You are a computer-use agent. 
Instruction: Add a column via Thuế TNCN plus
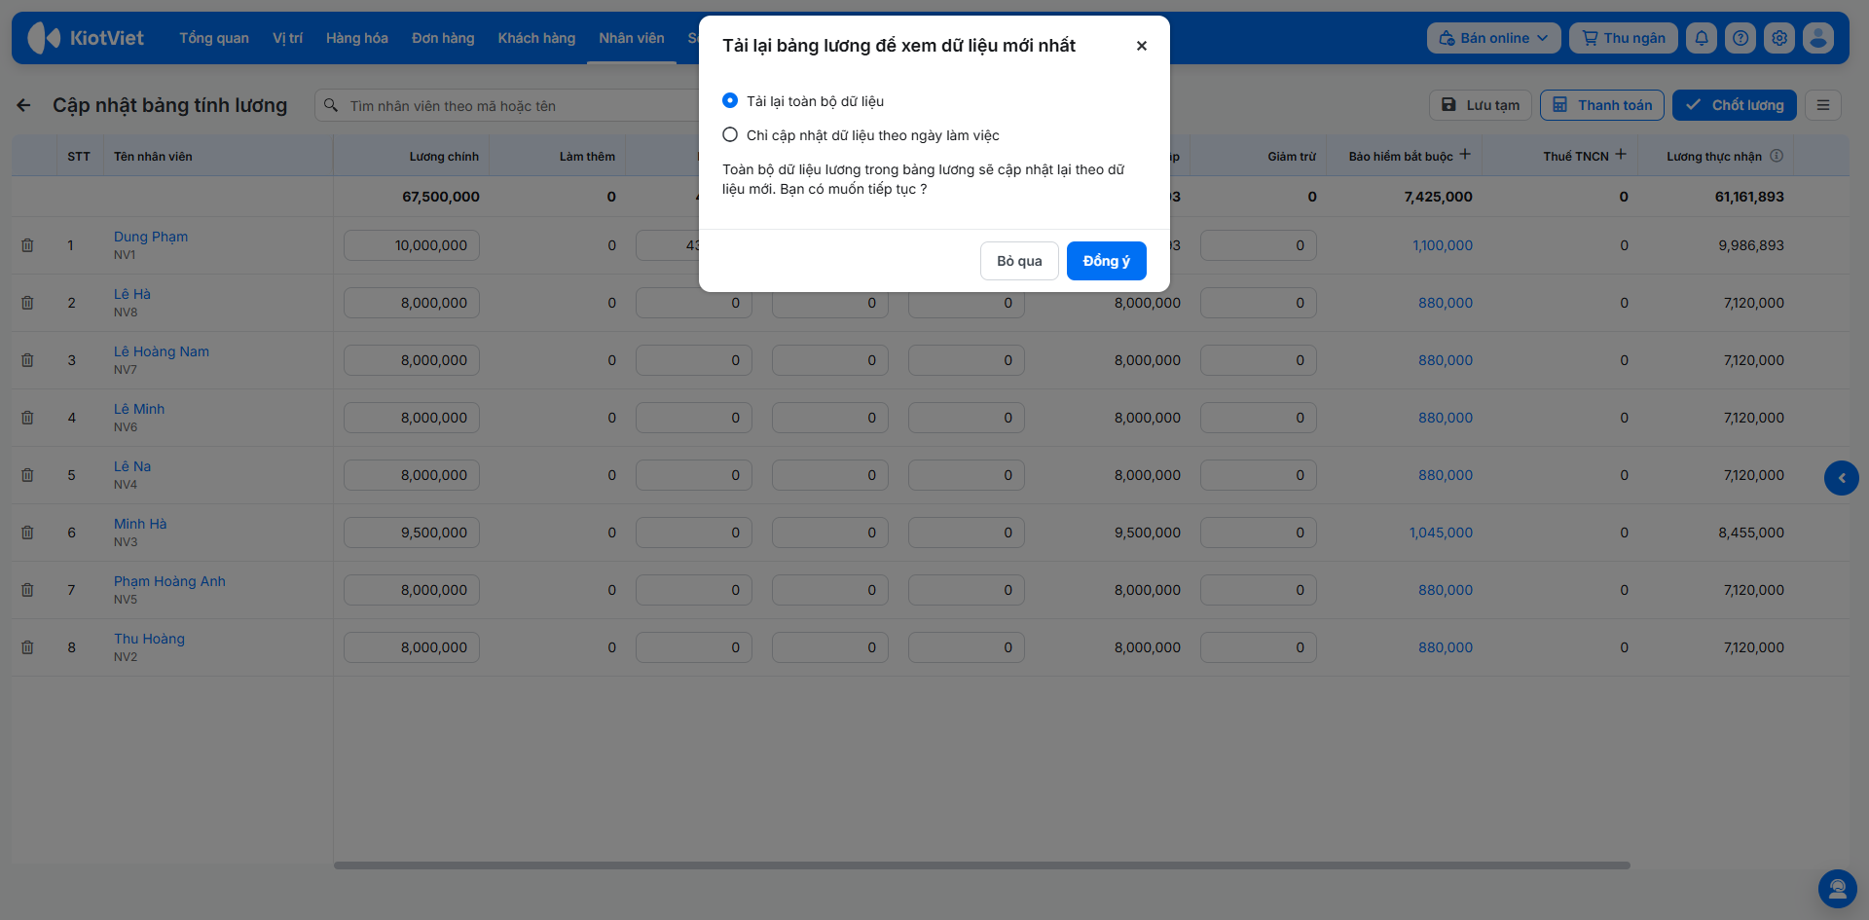click(1621, 155)
